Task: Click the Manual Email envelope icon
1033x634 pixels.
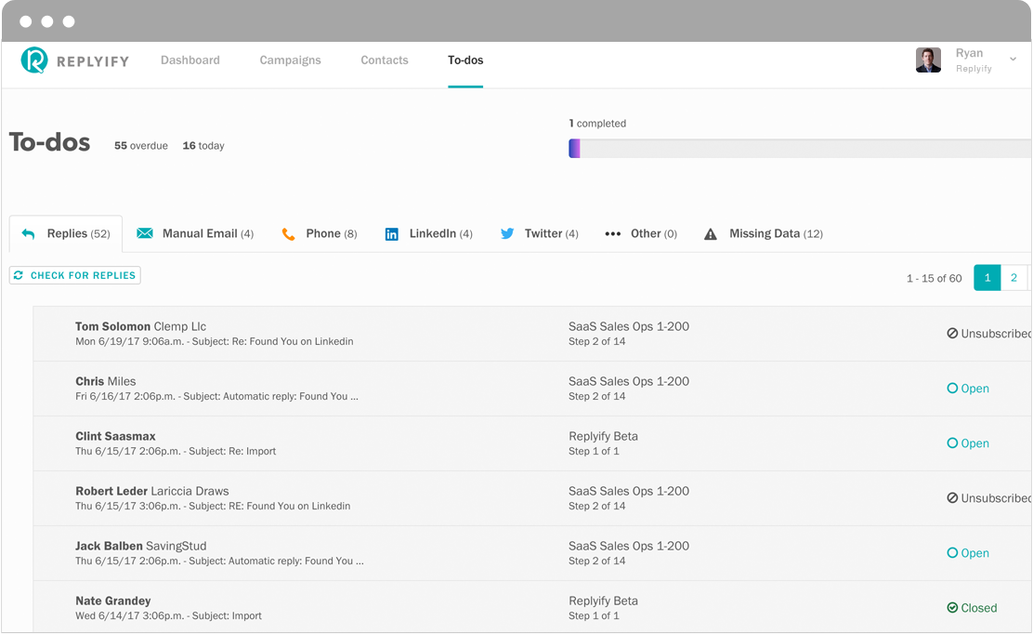Action: [145, 233]
